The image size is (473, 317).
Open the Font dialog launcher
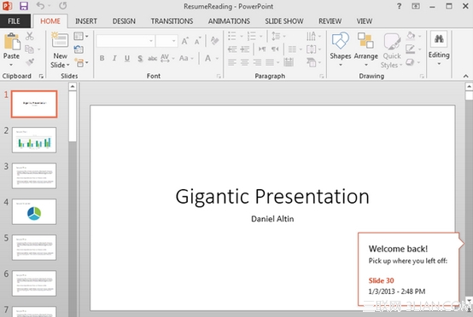pyautogui.click(x=219, y=77)
